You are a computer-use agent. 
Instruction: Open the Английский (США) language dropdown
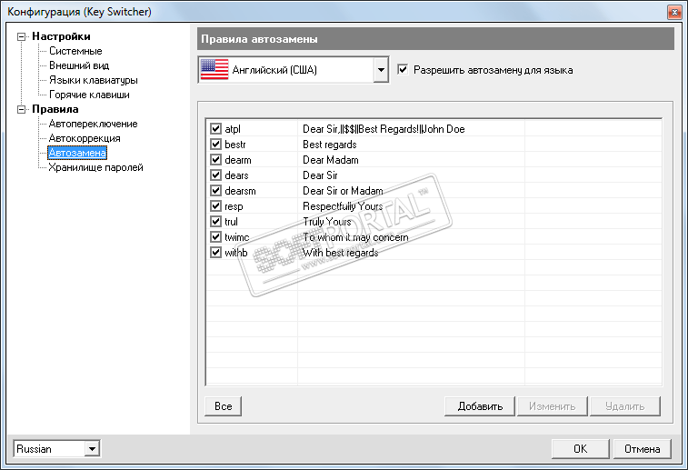[x=381, y=70]
